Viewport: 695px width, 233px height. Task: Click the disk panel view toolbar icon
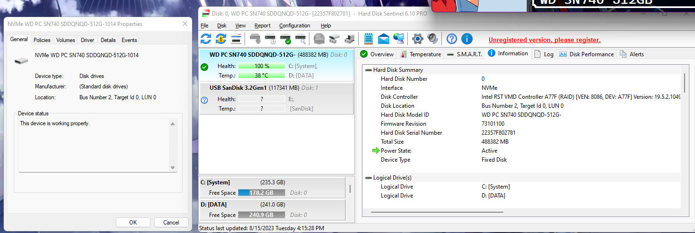(x=236, y=39)
